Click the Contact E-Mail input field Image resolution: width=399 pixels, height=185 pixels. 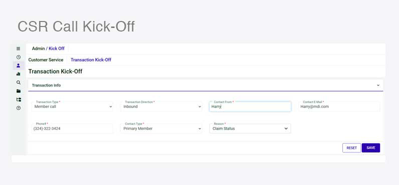click(x=339, y=106)
